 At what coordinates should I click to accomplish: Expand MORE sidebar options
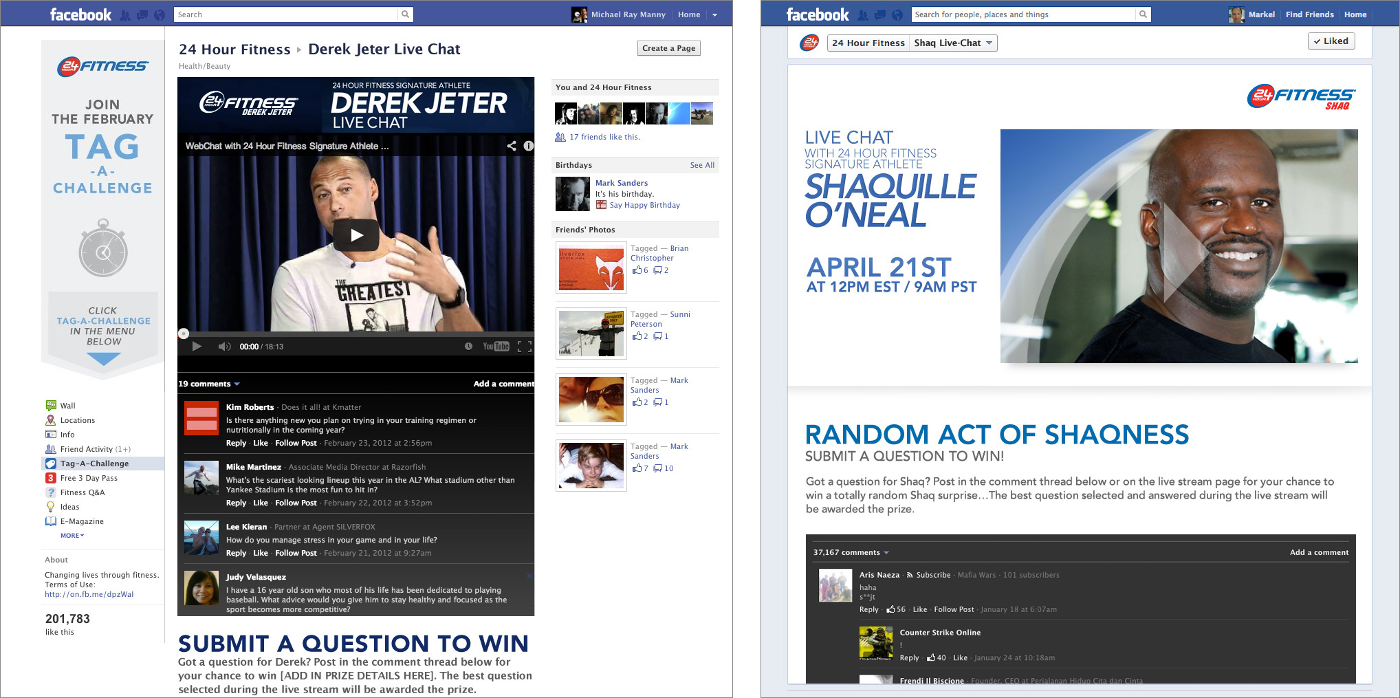(72, 535)
